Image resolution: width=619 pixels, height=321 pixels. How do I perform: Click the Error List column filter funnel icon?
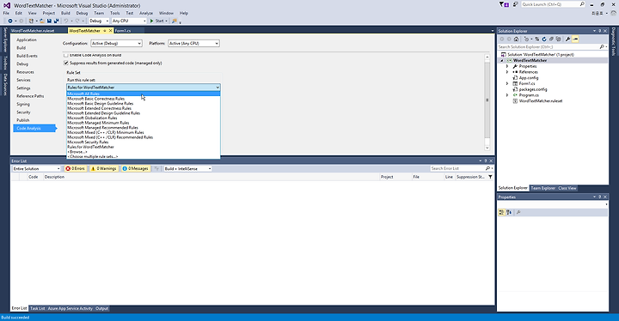tap(490, 177)
